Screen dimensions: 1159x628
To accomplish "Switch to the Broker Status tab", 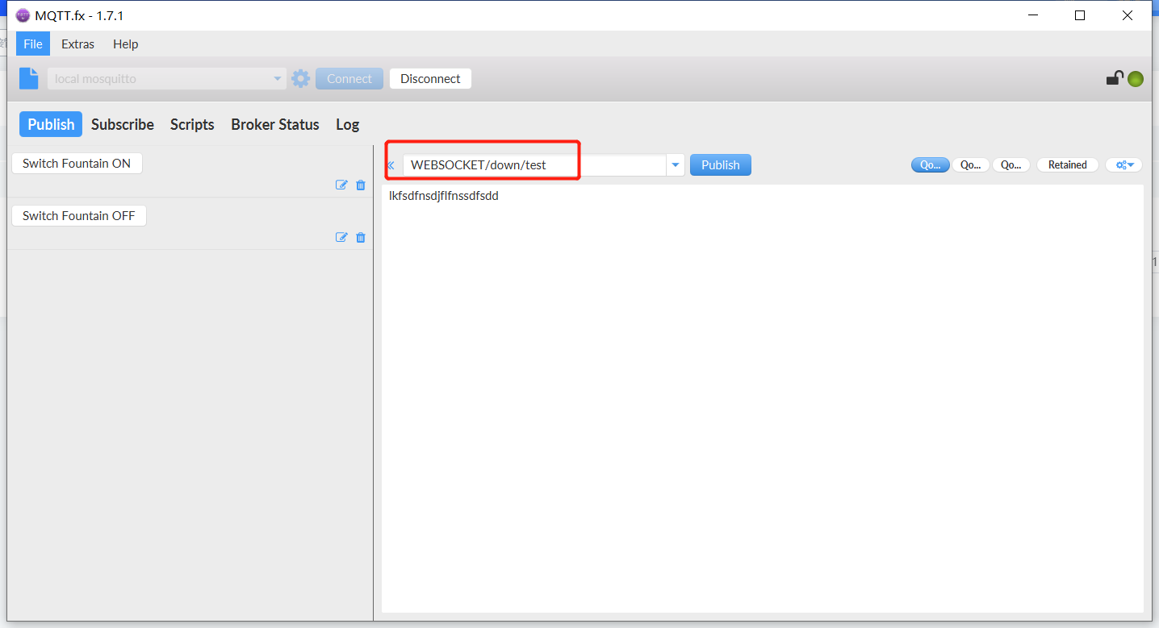I will [275, 124].
